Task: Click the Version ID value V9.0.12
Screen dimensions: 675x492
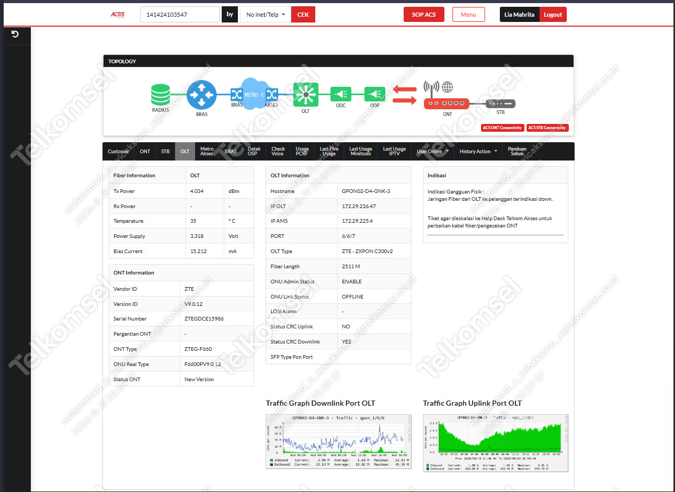Action: pos(193,304)
